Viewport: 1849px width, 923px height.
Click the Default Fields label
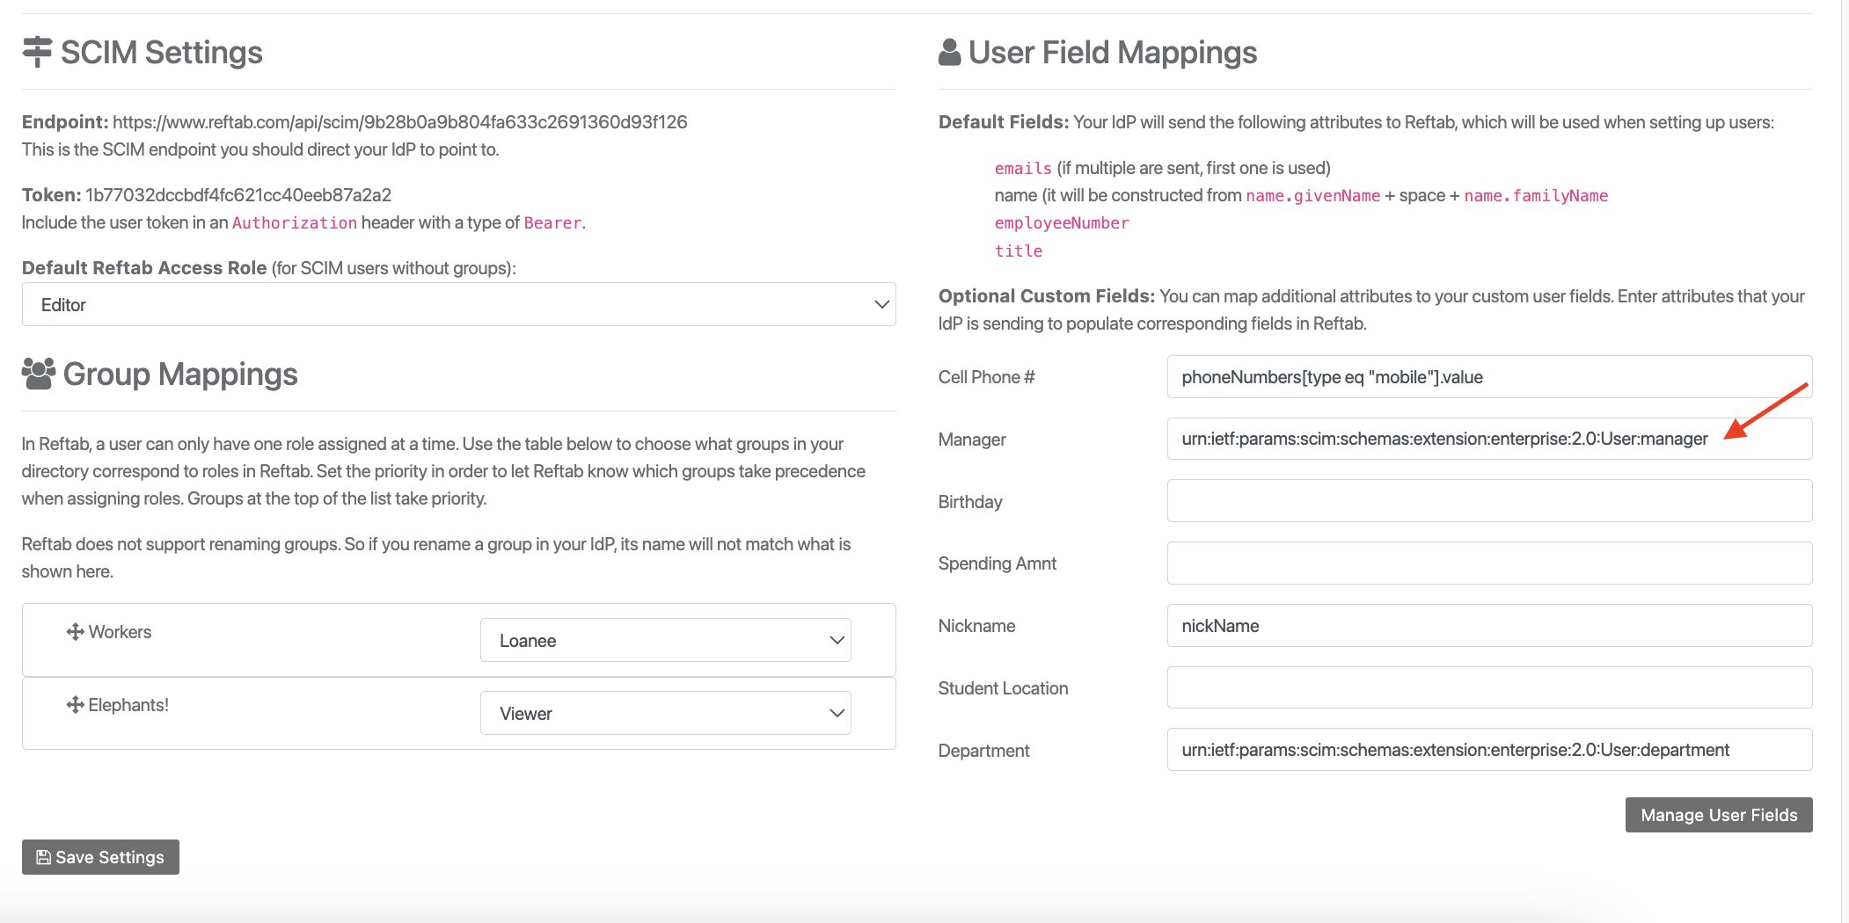[x=1004, y=122]
